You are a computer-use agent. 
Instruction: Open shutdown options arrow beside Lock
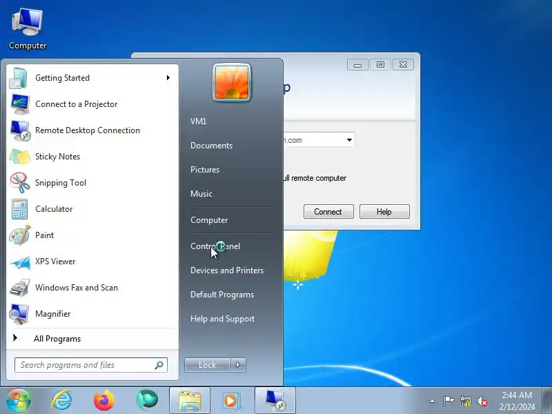click(x=238, y=365)
